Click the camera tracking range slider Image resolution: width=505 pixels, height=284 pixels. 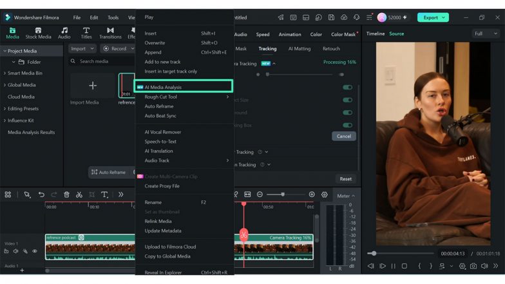(x=300, y=75)
